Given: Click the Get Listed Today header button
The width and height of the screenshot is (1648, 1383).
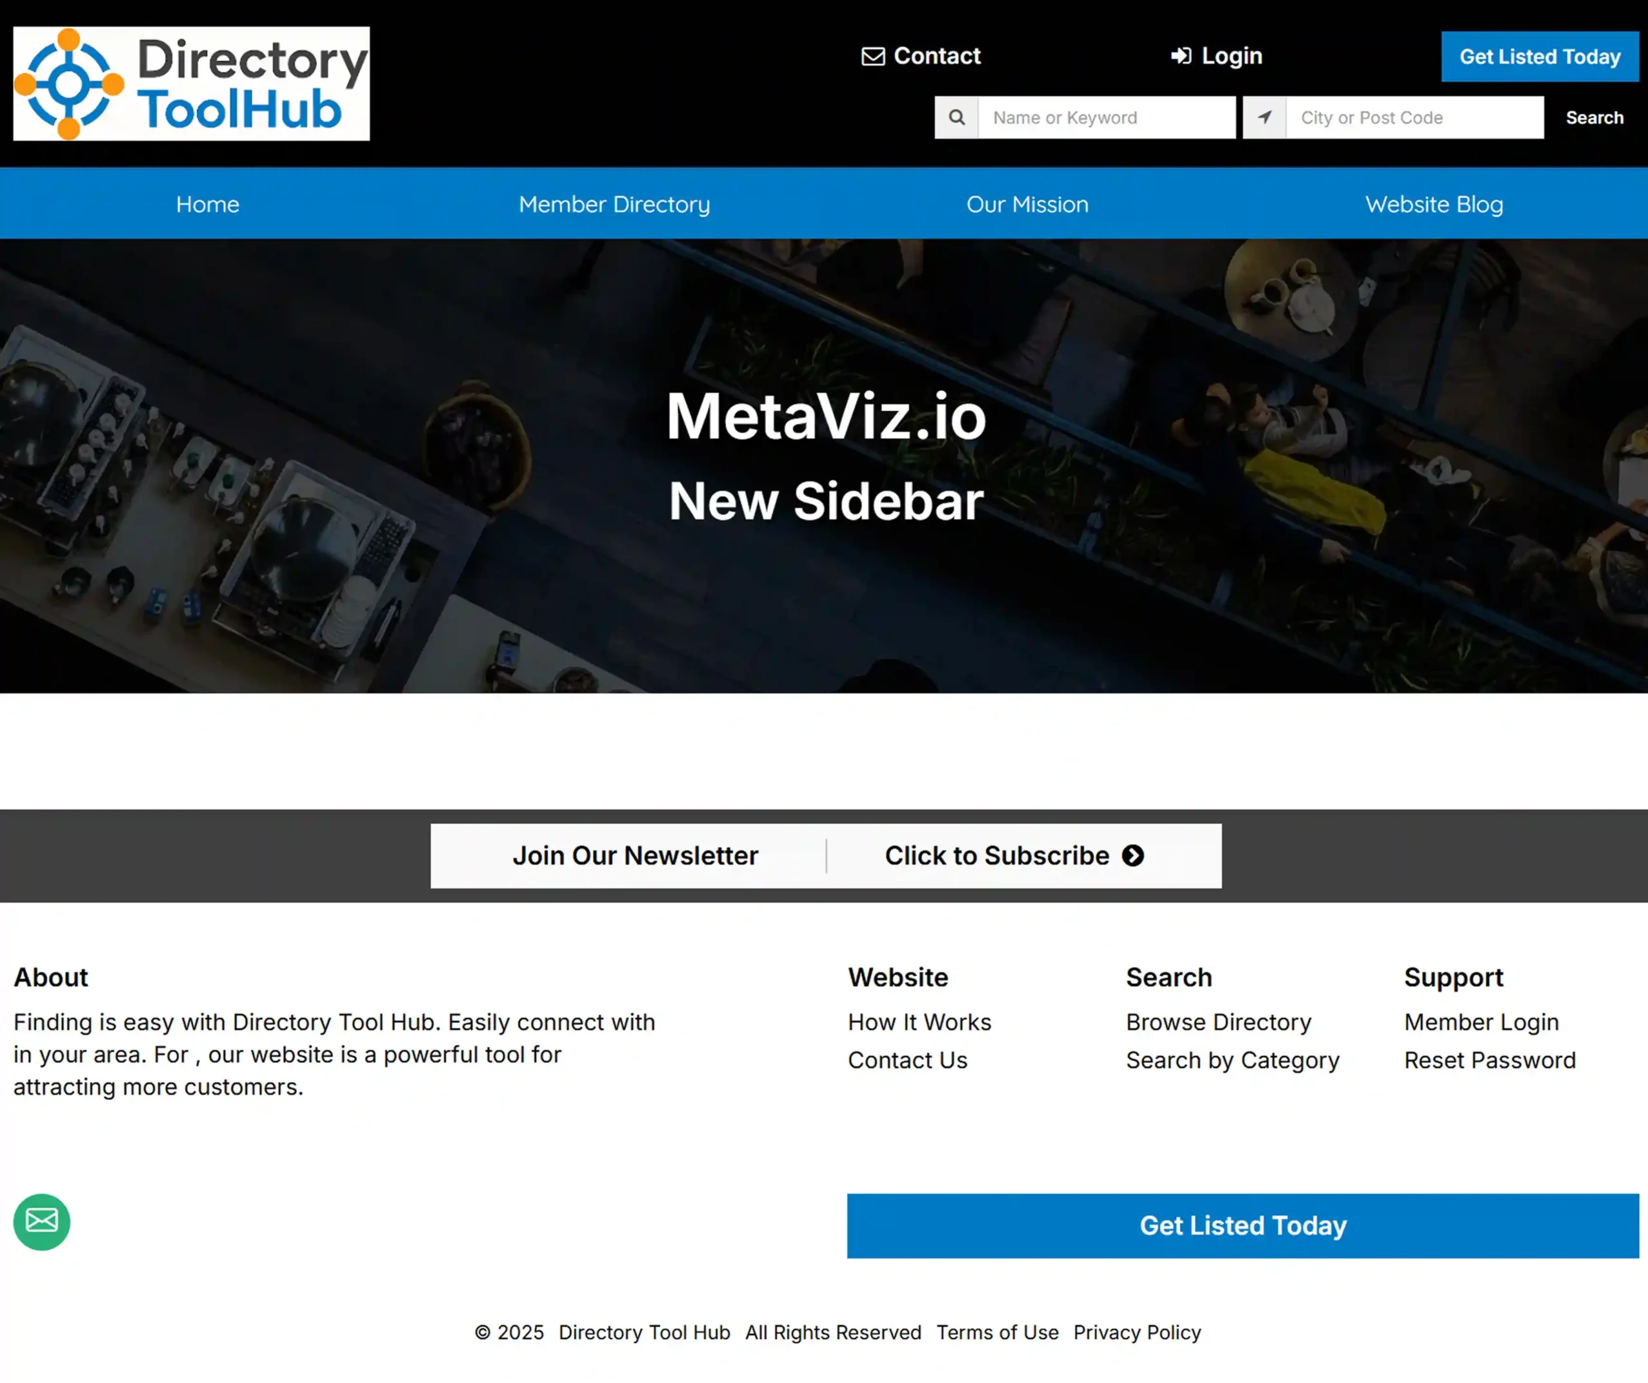Looking at the screenshot, I should pos(1539,57).
